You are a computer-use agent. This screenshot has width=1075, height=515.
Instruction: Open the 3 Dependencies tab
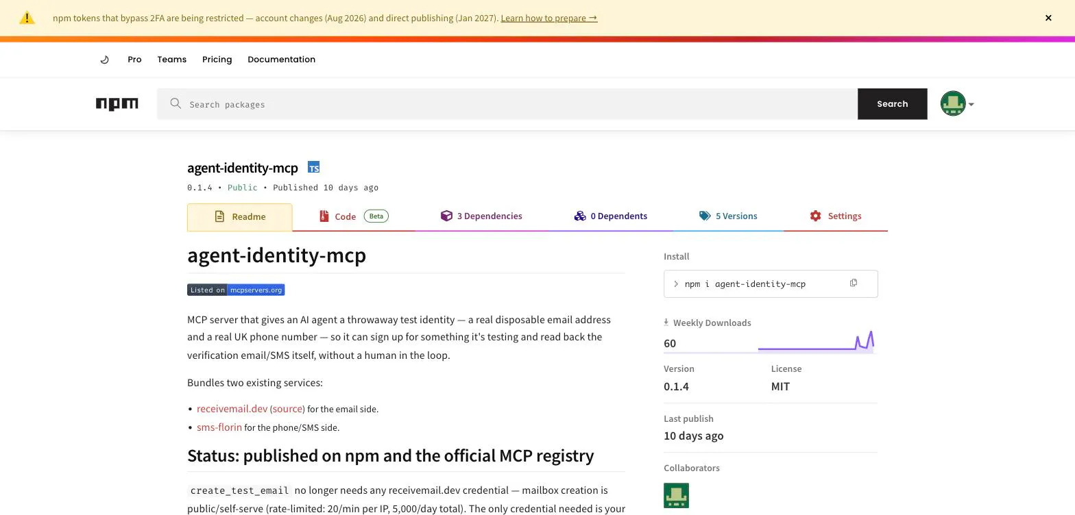(x=481, y=216)
